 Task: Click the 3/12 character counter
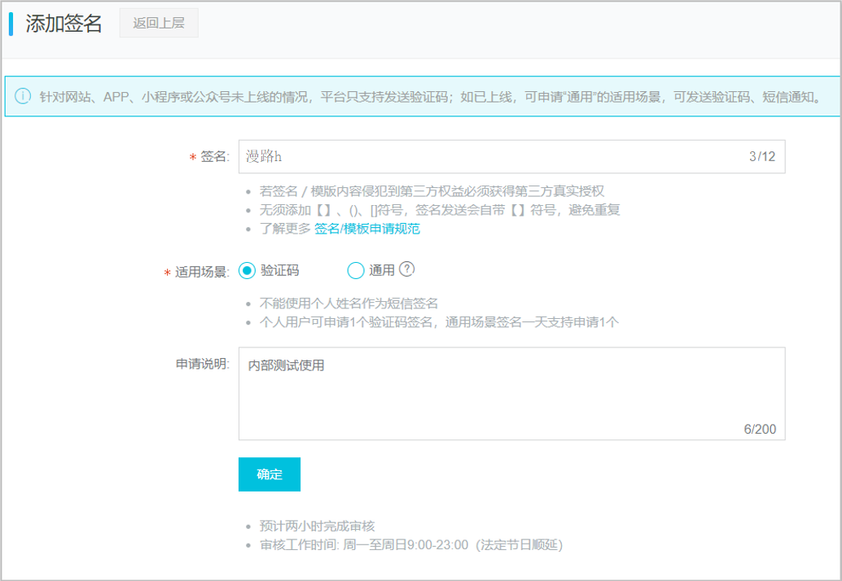(762, 157)
